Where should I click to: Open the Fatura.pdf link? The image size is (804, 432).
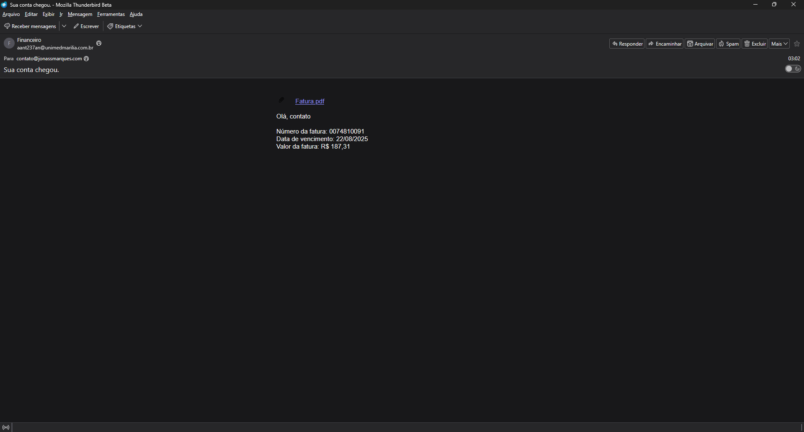[x=309, y=101]
